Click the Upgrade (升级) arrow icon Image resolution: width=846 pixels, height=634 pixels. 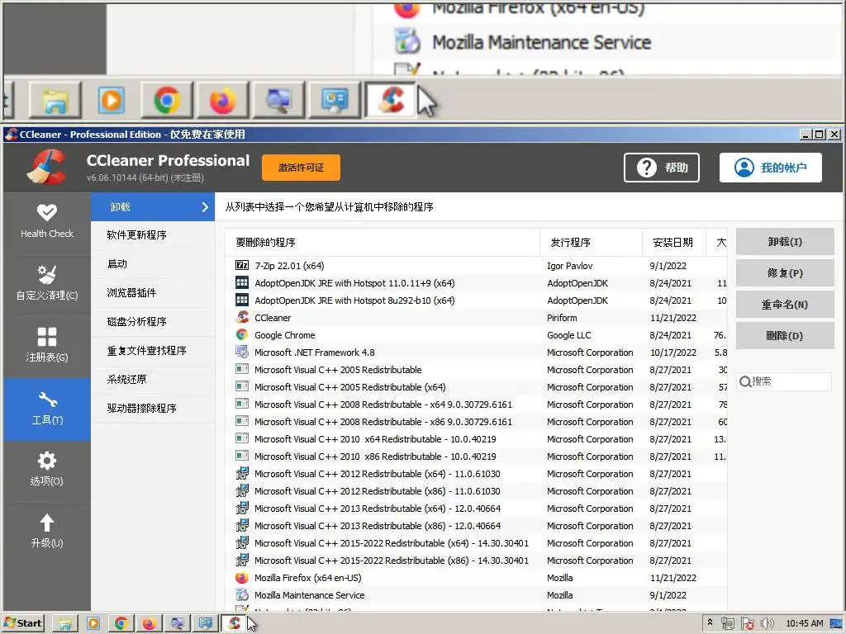coord(47,523)
